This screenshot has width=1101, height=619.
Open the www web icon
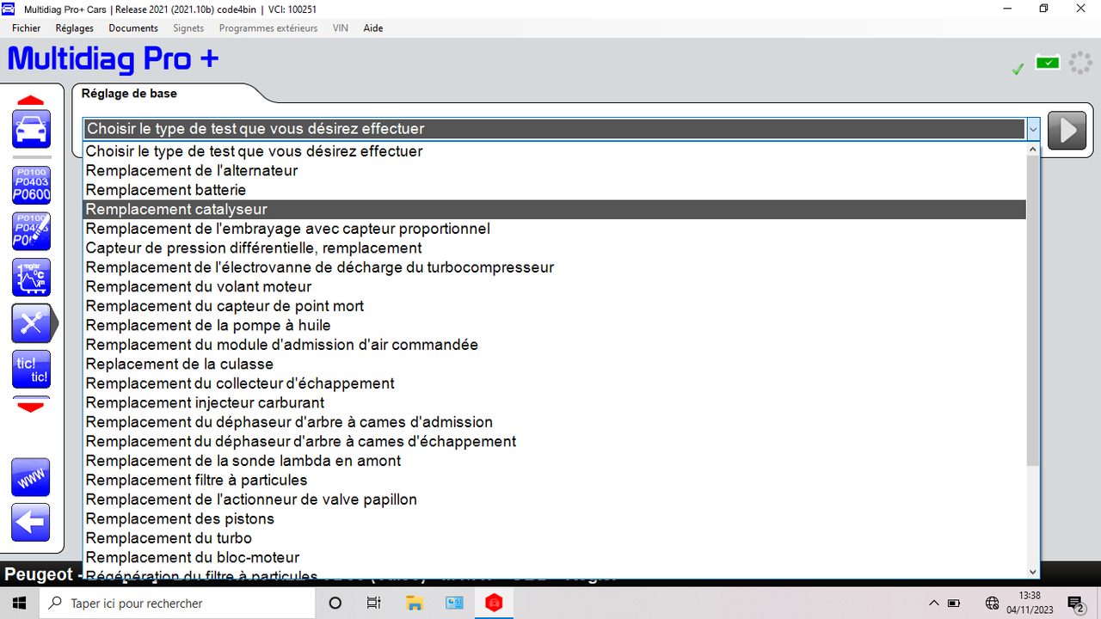tap(31, 477)
